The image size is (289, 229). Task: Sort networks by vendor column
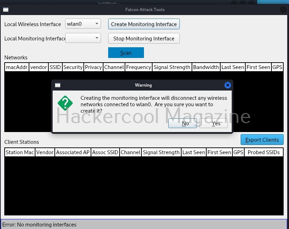[x=39, y=67]
